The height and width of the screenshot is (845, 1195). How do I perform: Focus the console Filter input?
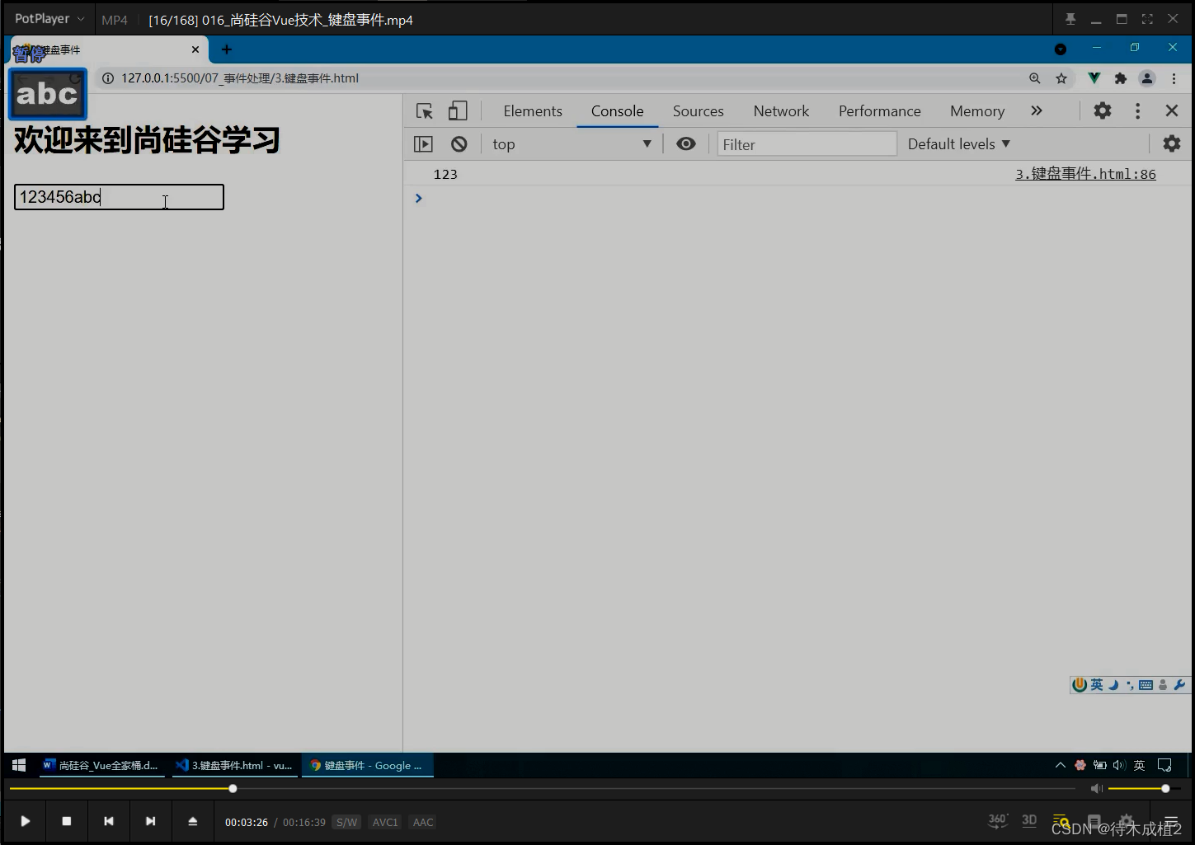pos(807,144)
